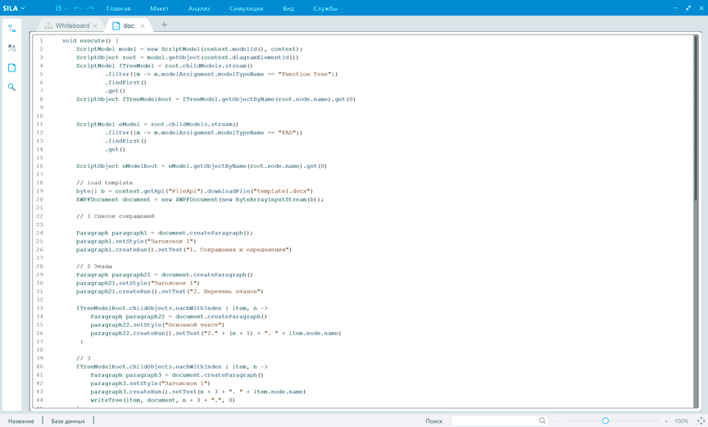Open the model tree sidebar icon
The height and width of the screenshot is (427, 708).
point(11,29)
